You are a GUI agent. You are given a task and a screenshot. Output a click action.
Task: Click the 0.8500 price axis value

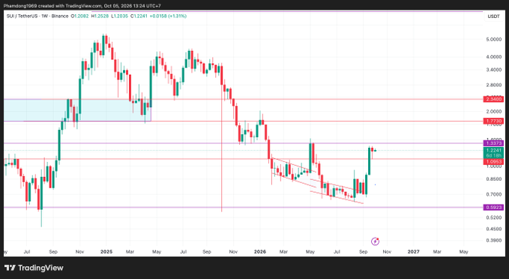[x=493, y=179]
